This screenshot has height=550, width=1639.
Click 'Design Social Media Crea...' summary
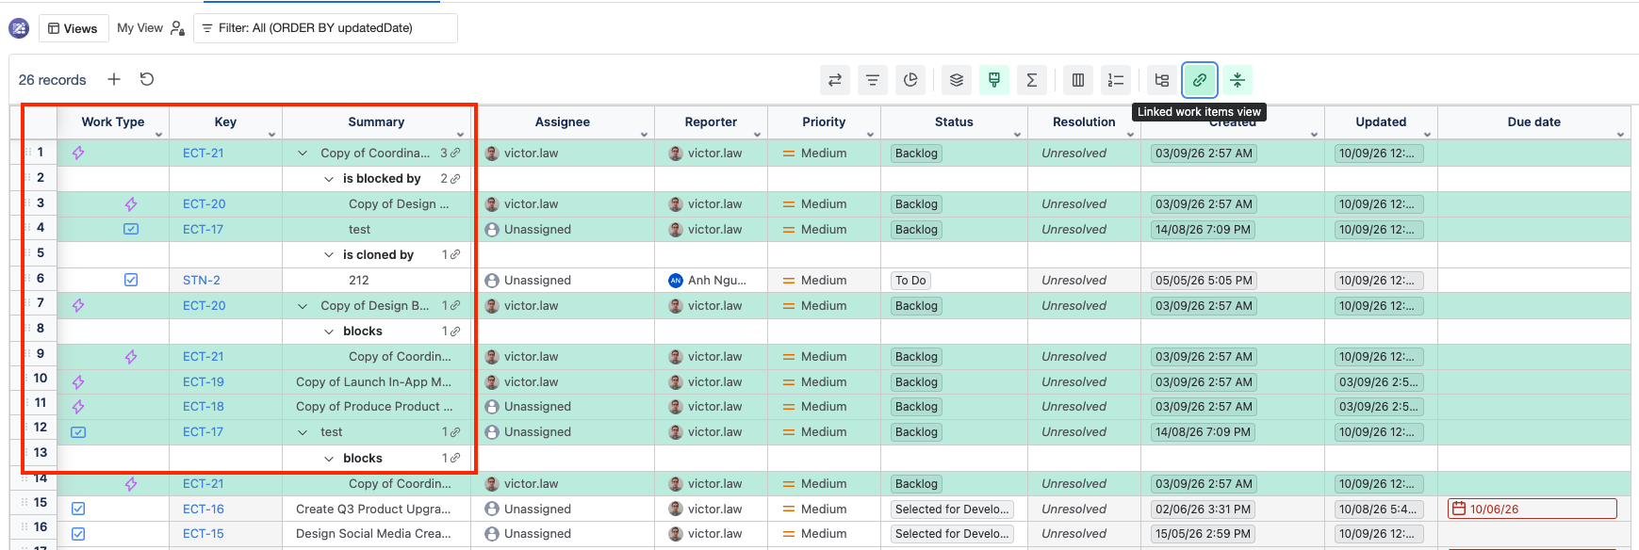coord(373,534)
